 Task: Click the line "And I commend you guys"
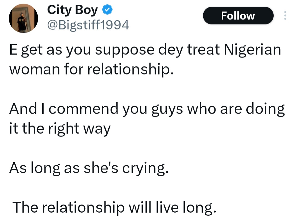[147, 109]
